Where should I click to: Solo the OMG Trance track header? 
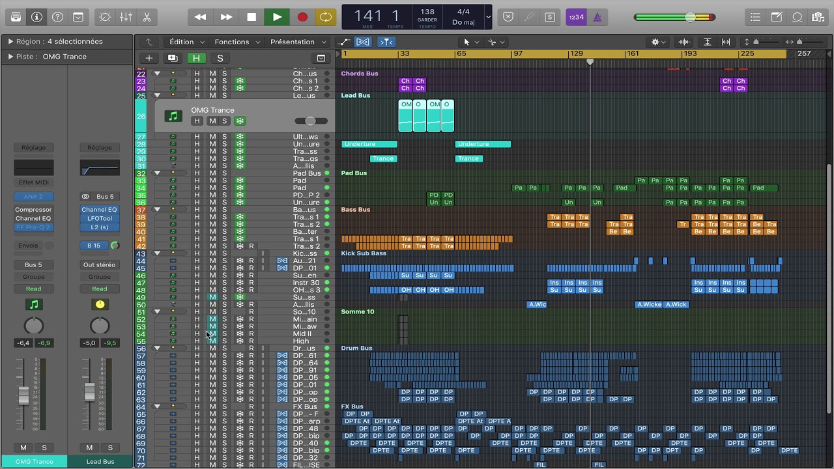pyautogui.click(x=225, y=121)
